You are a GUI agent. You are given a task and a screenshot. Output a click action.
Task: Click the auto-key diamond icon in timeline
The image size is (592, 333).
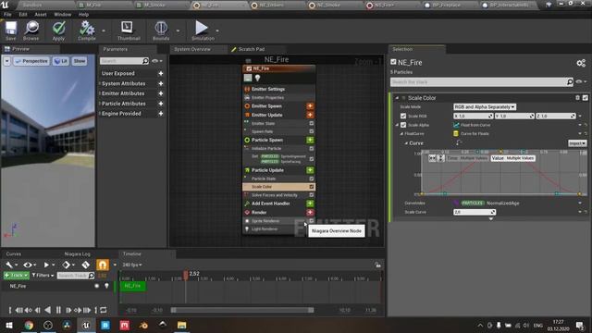(x=86, y=265)
